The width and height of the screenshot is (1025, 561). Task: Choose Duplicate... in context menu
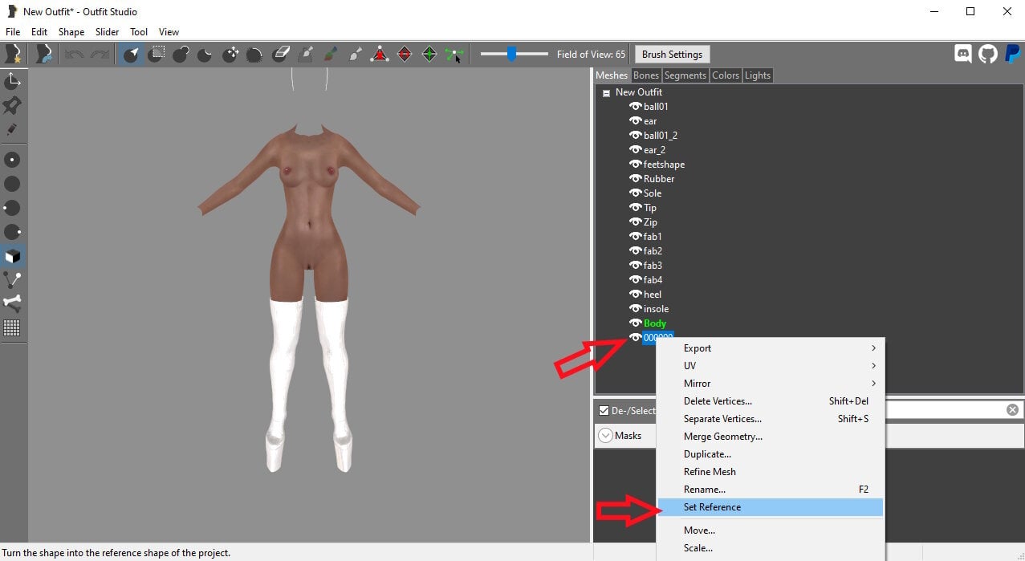click(770, 454)
